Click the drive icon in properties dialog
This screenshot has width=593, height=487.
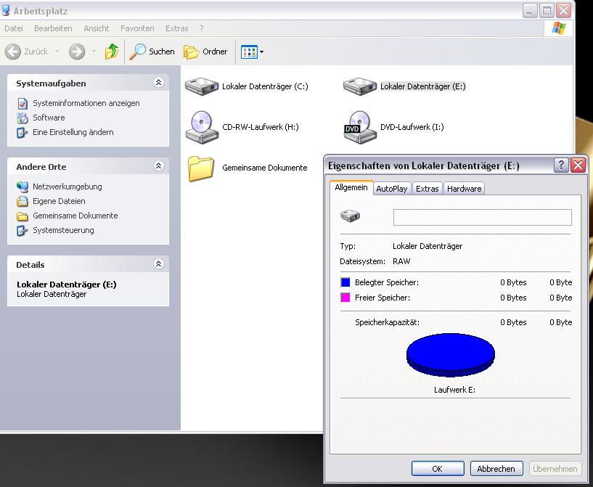[350, 216]
